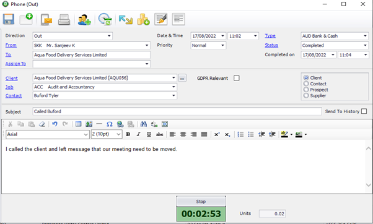373x224 pixels.
Task: Open Find with the binoculars icon
Action: point(144,124)
